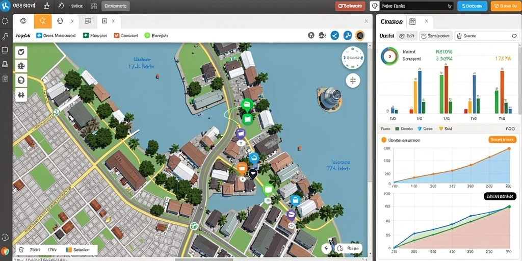The height and width of the screenshot is (261, 522).
Task: Toggle the yellow shield series in the chart legend
Action: (x=446, y=128)
